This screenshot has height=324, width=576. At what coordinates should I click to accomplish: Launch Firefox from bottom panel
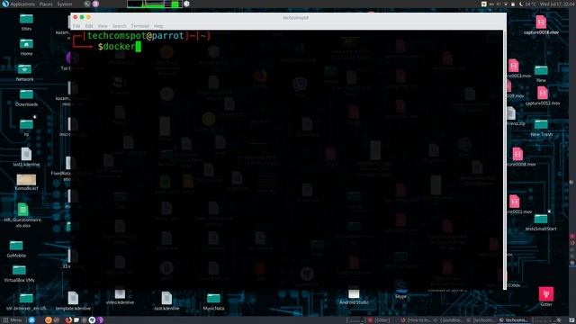(68, 320)
